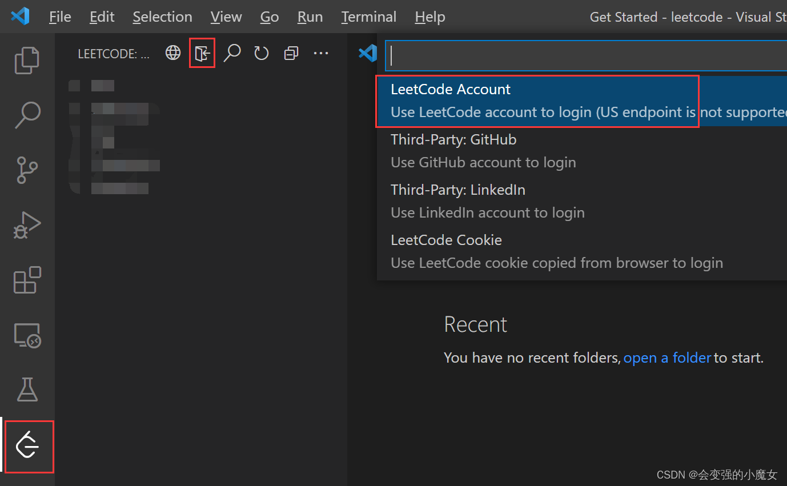Click the open a folder link
This screenshot has height=486, width=787.
[x=667, y=358]
